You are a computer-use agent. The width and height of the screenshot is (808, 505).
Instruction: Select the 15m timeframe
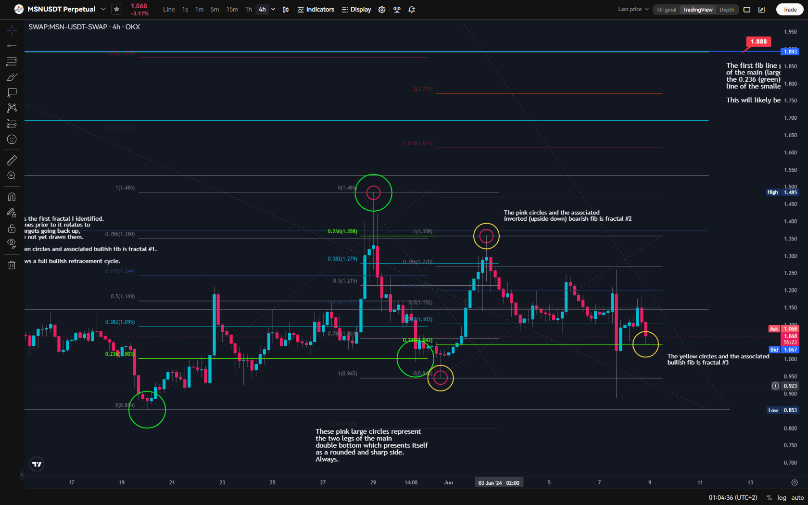coord(232,10)
